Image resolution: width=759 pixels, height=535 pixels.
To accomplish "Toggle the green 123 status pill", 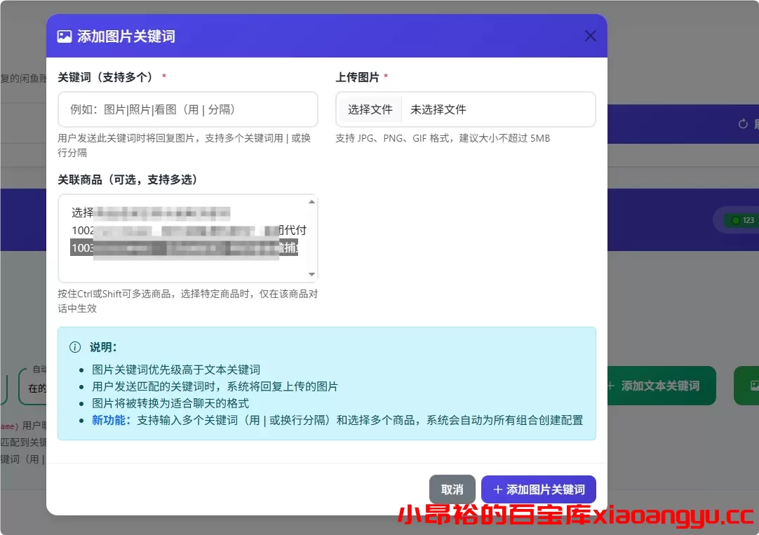I will [742, 219].
